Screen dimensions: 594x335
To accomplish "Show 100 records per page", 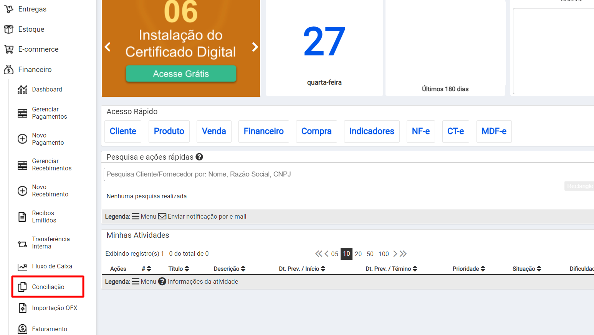I will (384, 254).
